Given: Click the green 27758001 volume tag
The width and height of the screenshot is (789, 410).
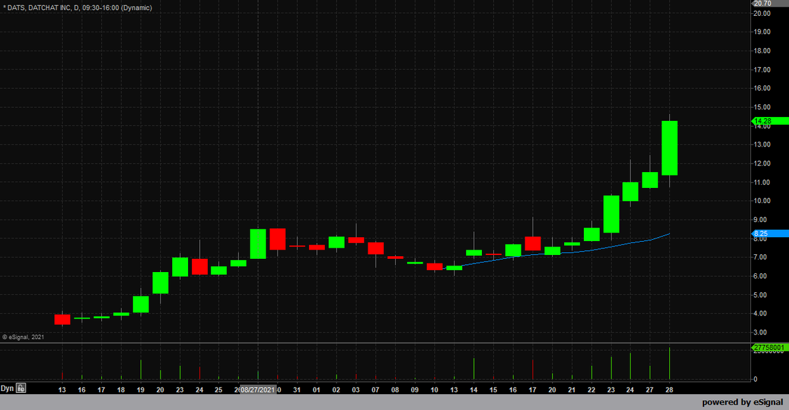Looking at the screenshot, I should 770,347.
